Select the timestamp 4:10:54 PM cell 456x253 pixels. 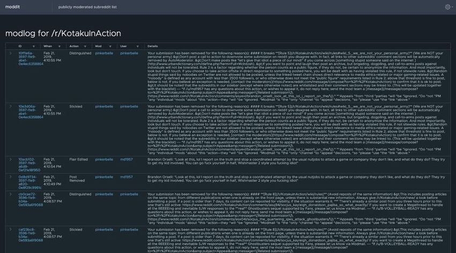point(53,163)
